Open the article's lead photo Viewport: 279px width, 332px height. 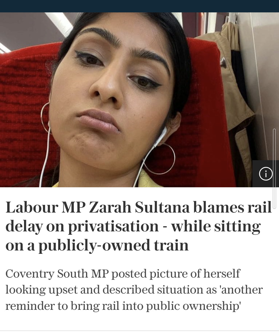click(x=139, y=100)
